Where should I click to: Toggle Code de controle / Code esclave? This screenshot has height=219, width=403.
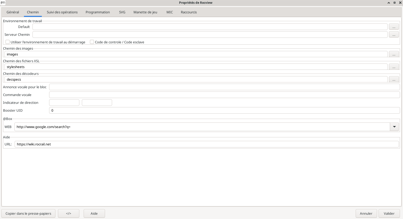pyautogui.click(x=92, y=42)
